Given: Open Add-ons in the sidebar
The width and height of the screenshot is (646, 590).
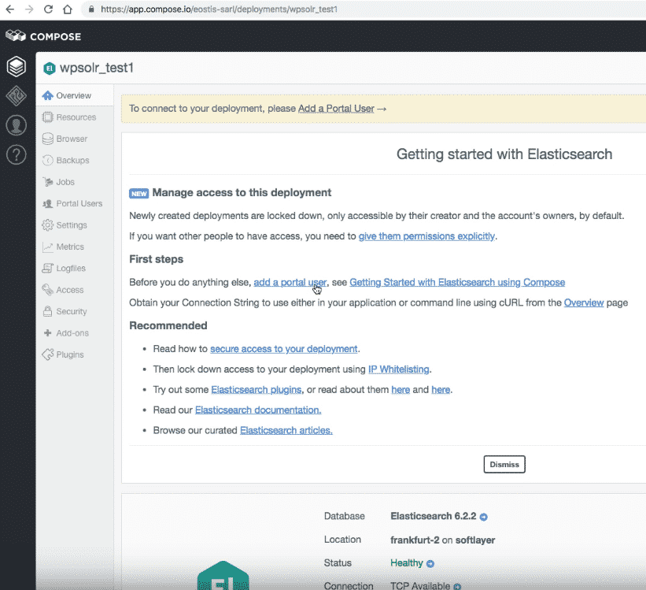Looking at the screenshot, I should (75, 333).
